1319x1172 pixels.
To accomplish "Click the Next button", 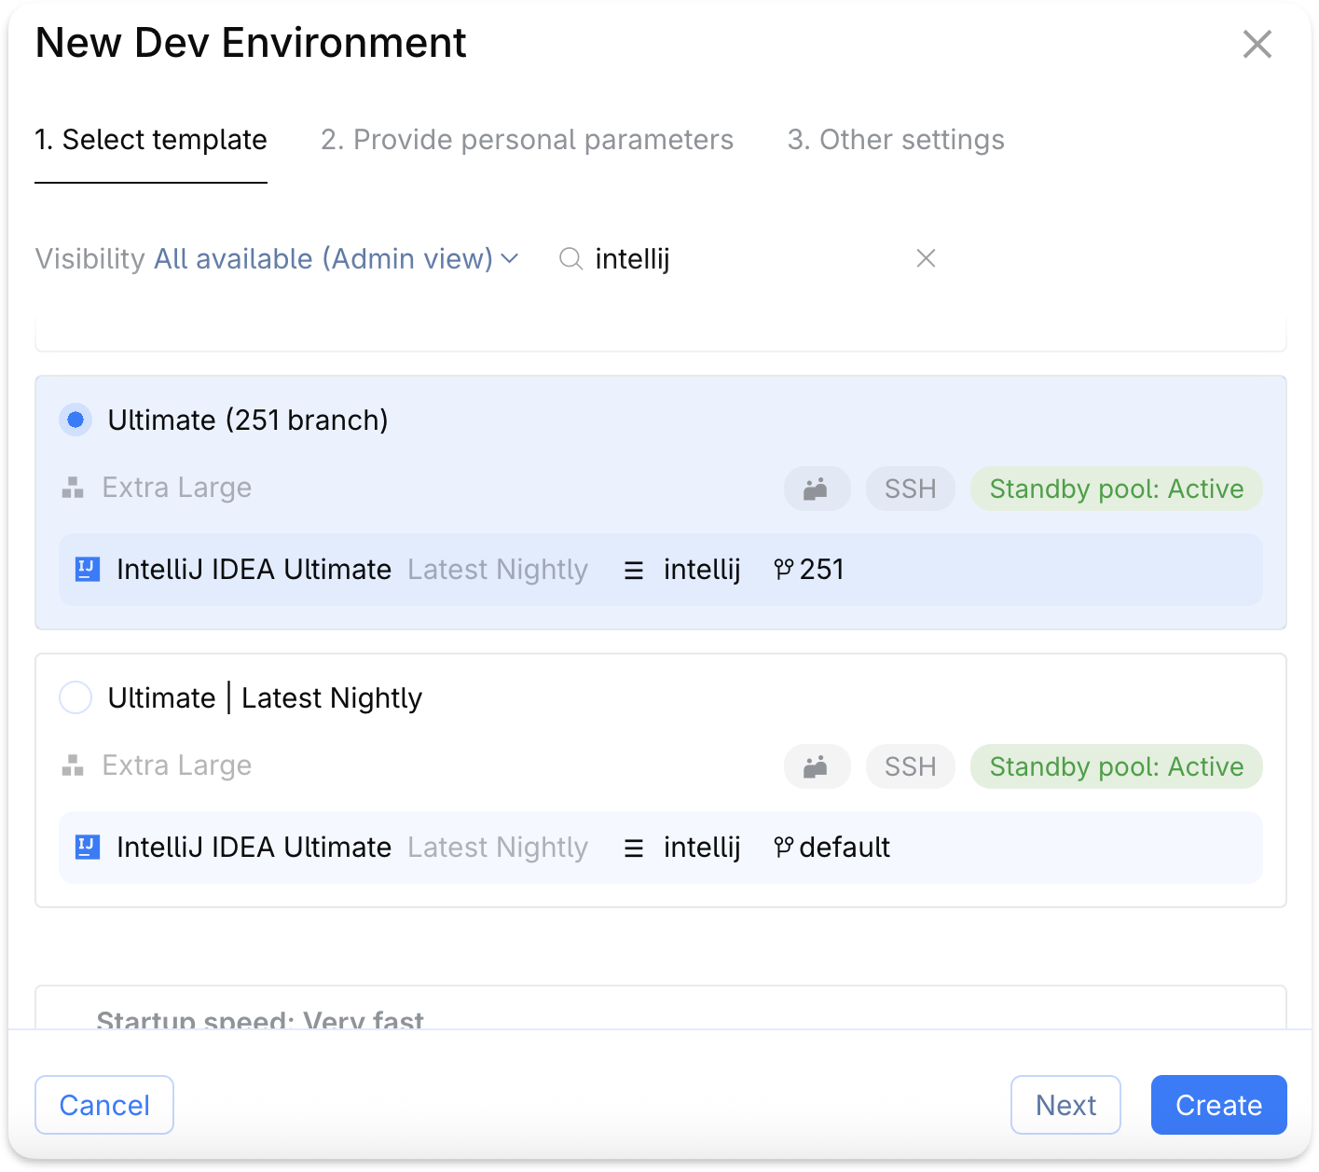I will 1065,1105.
